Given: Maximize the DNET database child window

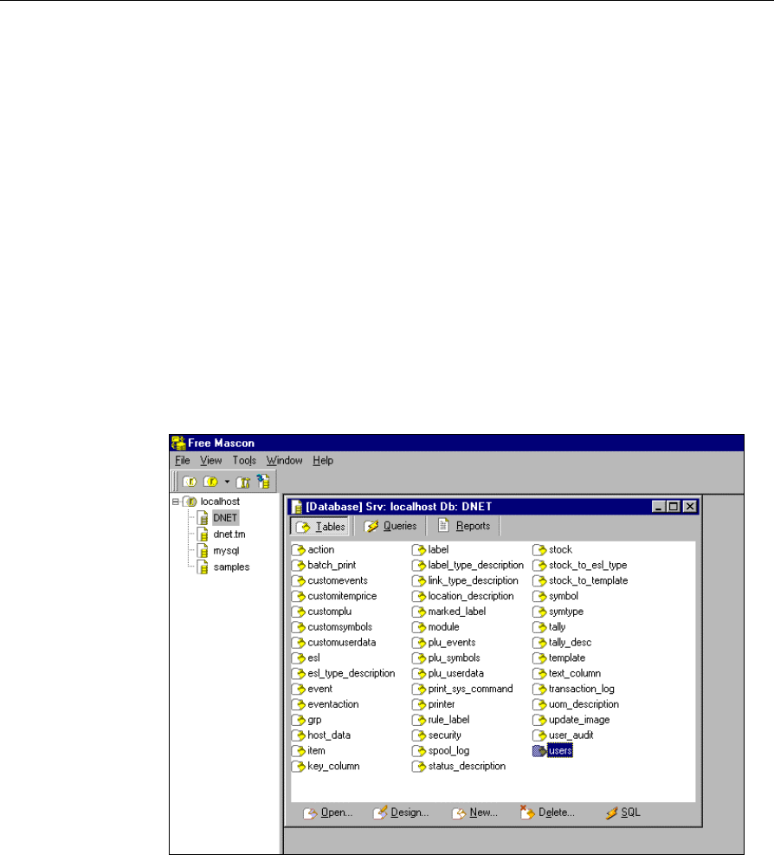Looking at the screenshot, I should click(x=674, y=507).
